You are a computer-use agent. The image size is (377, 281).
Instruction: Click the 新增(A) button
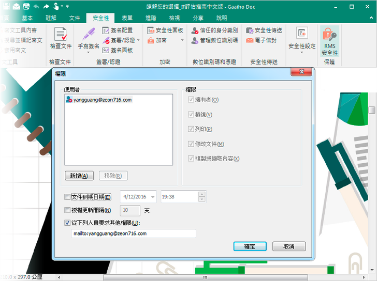[x=79, y=176]
